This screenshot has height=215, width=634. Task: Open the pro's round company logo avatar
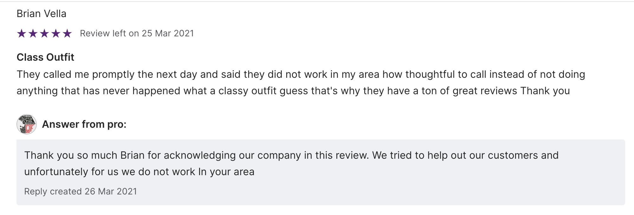tap(27, 124)
